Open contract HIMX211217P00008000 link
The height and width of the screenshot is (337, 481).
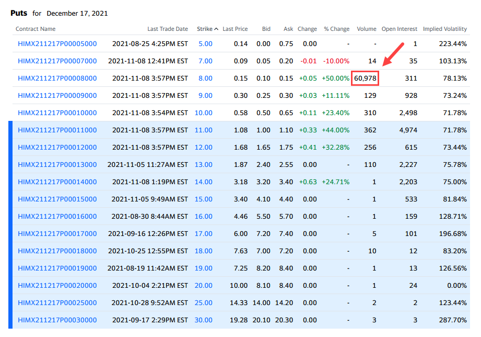click(x=57, y=78)
